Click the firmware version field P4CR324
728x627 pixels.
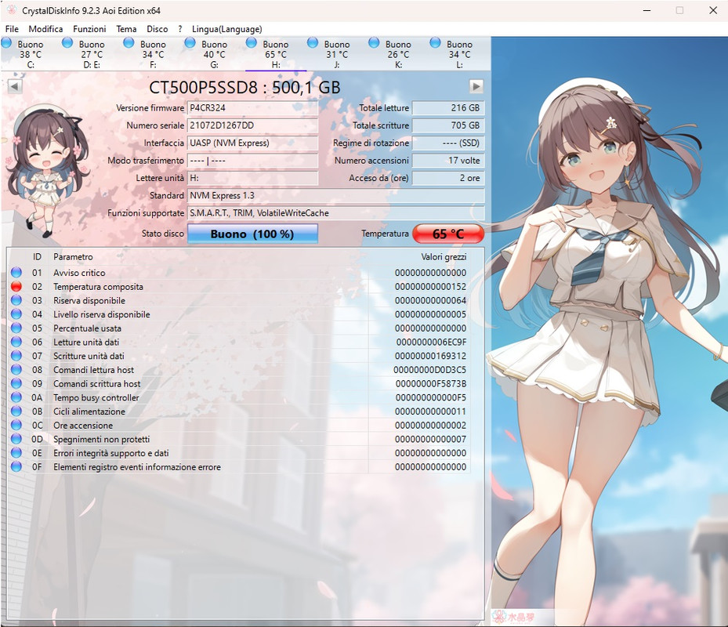coord(252,107)
